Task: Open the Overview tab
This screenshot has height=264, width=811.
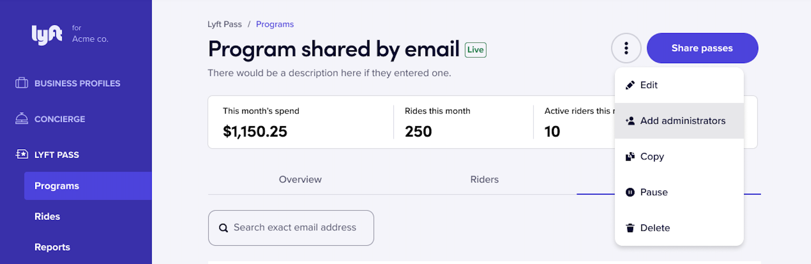Action: 300,179
